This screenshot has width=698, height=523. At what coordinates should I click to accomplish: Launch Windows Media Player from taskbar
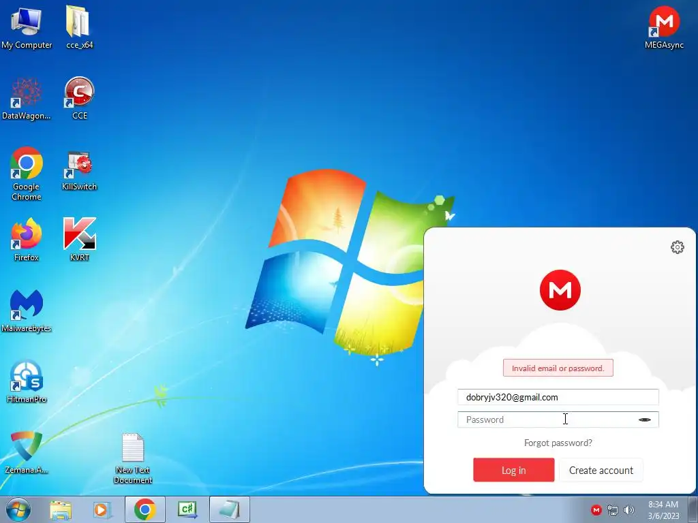pyautogui.click(x=102, y=509)
